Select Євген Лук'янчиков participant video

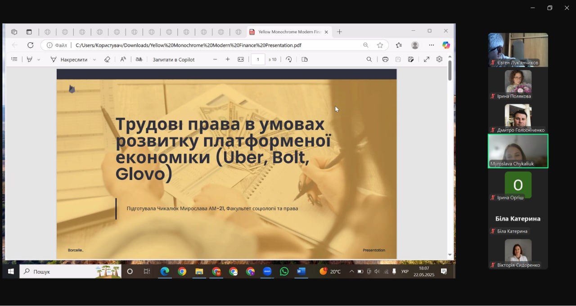[x=518, y=50]
